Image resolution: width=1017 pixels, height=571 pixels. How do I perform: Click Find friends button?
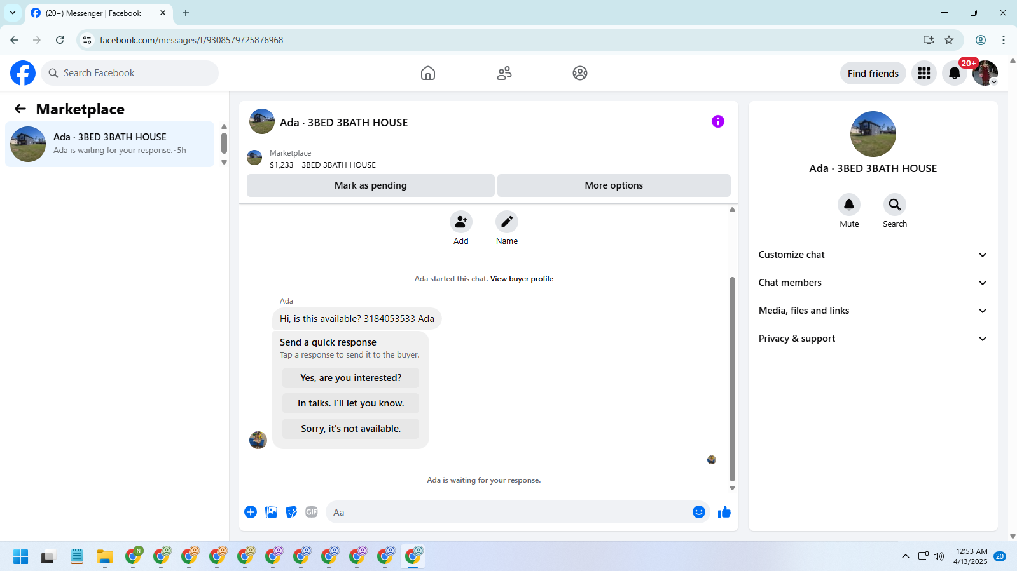coord(873,73)
